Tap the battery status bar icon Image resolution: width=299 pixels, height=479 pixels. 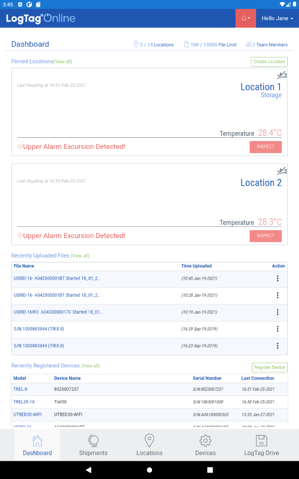point(294,5)
